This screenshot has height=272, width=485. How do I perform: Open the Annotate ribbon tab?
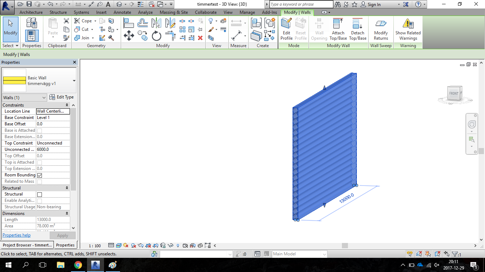point(122,12)
